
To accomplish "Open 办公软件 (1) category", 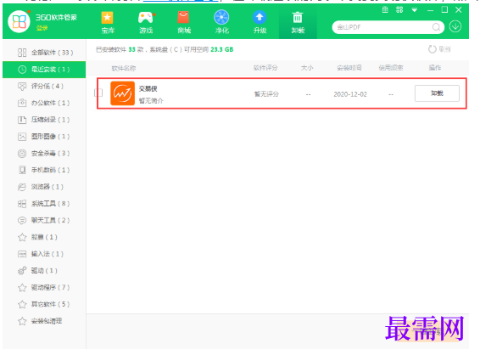I will coord(44,103).
